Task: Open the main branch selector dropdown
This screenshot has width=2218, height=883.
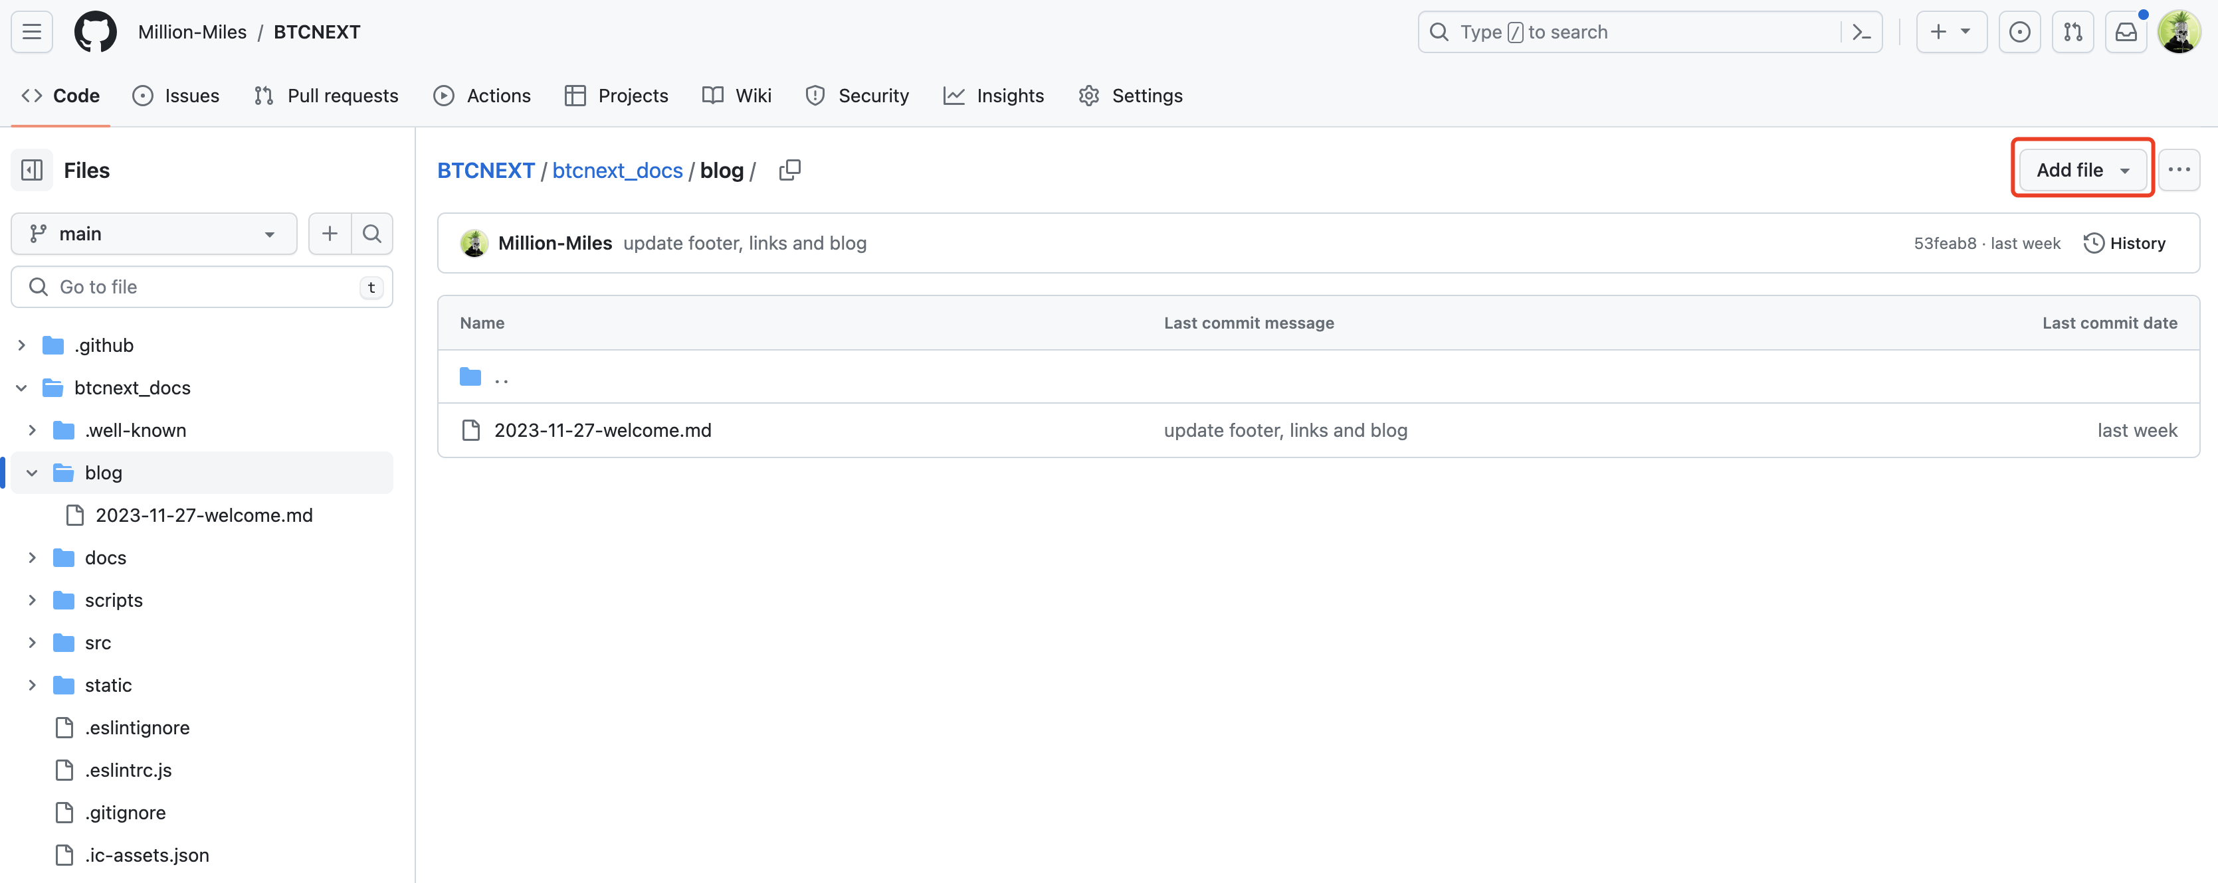Action: click(154, 233)
